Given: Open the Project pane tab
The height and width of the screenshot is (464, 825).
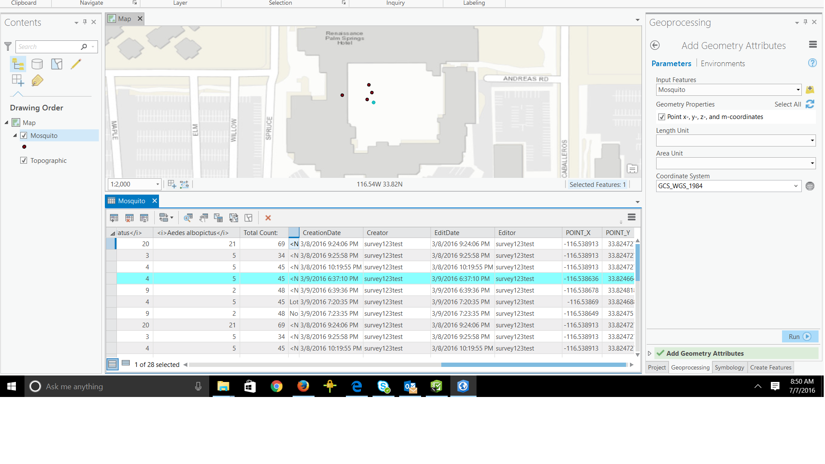Looking at the screenshot, I should pos(657,368).
